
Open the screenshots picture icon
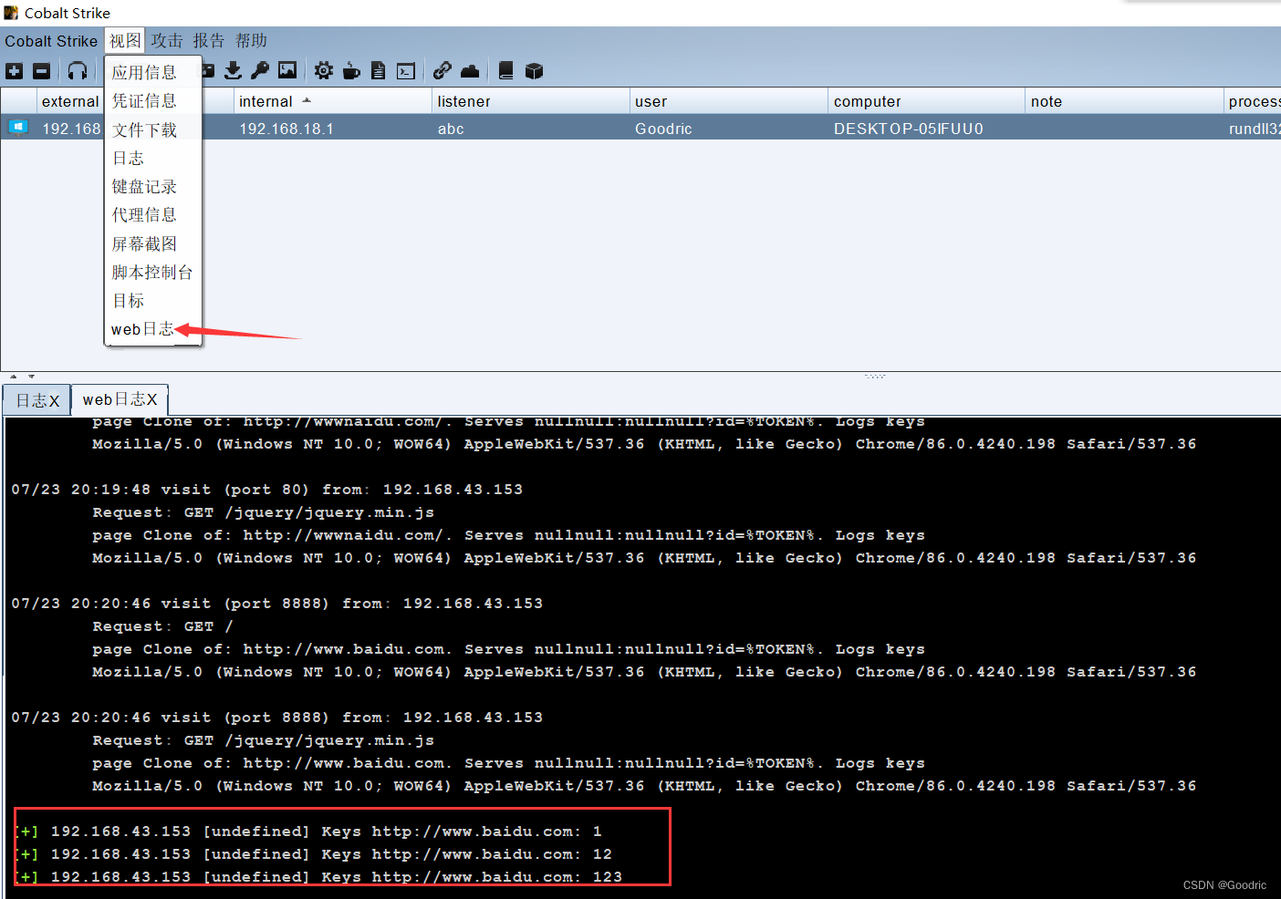(x=287, y=70)
